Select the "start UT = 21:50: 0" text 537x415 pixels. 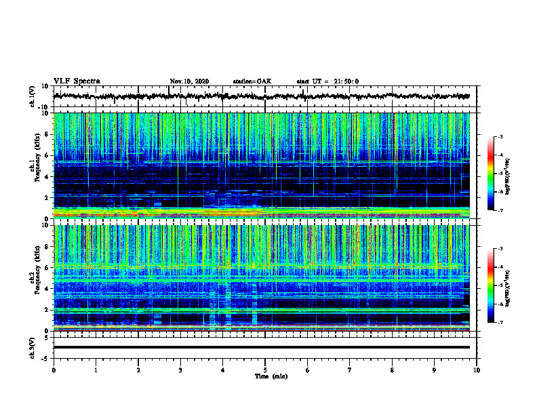(x=327, y=81)
